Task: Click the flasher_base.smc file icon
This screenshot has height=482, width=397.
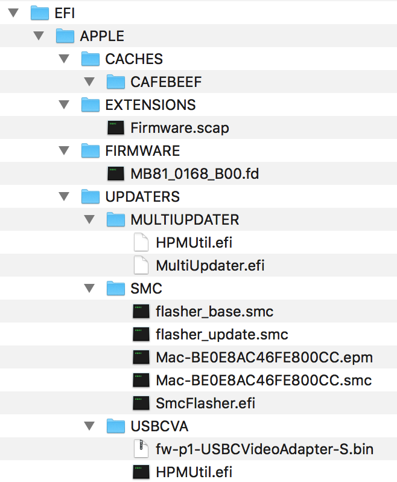Action: [141, 312]
